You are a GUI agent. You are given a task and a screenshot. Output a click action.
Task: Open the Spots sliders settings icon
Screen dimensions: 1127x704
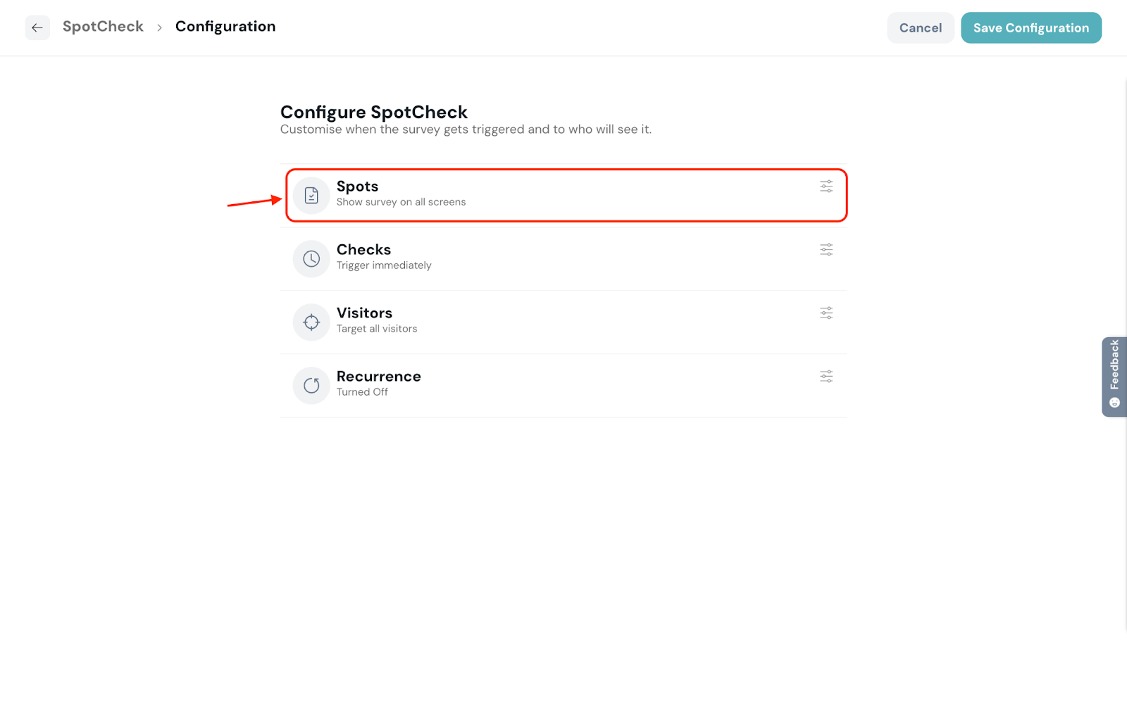pos(826,187)
